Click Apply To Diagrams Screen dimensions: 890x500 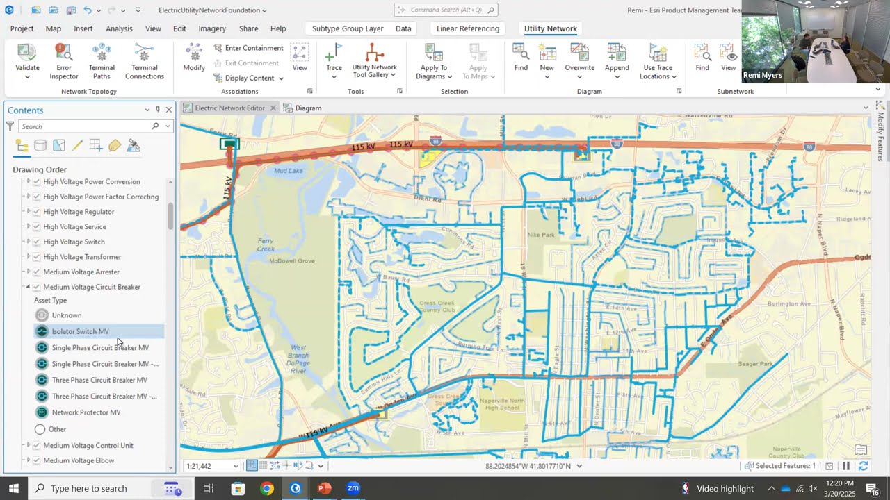(x=434, y=61)
